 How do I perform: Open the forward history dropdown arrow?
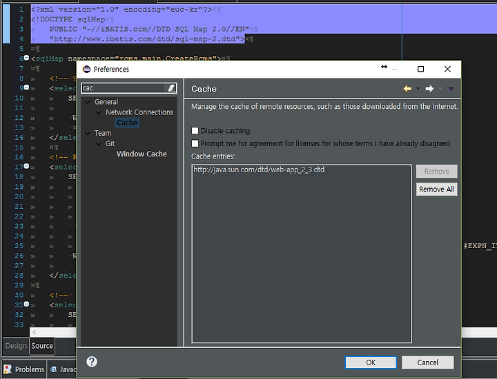pyautogui.click(x=440, y=89)
